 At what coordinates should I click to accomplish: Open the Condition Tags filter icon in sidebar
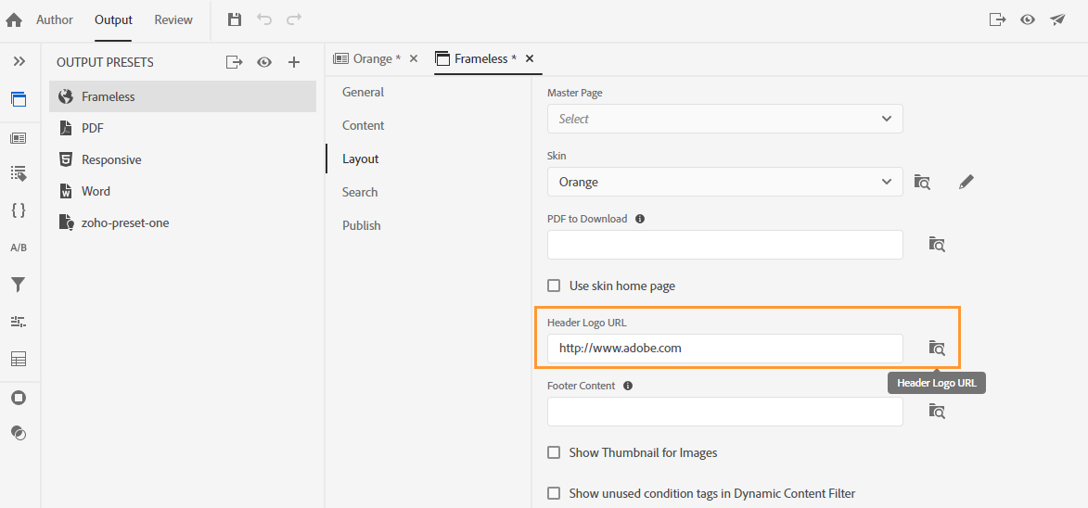point(19,285)
